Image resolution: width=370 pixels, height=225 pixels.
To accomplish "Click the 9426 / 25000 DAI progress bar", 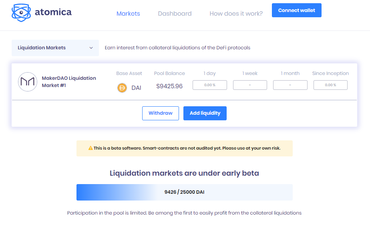I will point(184,192).
